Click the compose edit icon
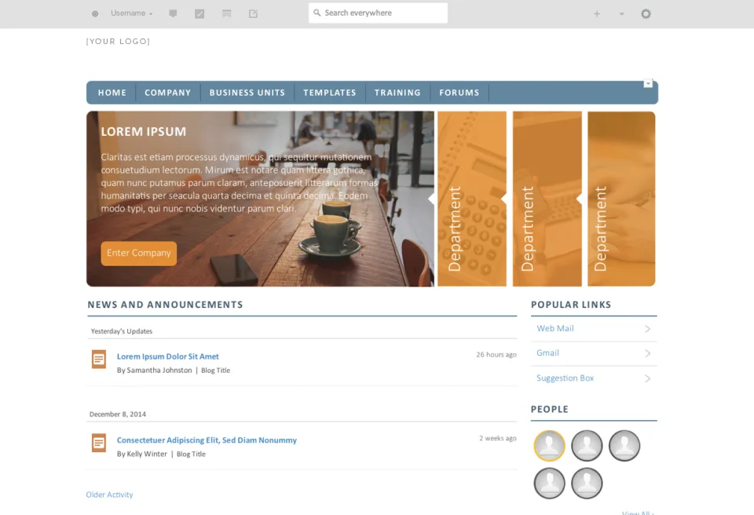754x515 pixels. tap(254, 14)
